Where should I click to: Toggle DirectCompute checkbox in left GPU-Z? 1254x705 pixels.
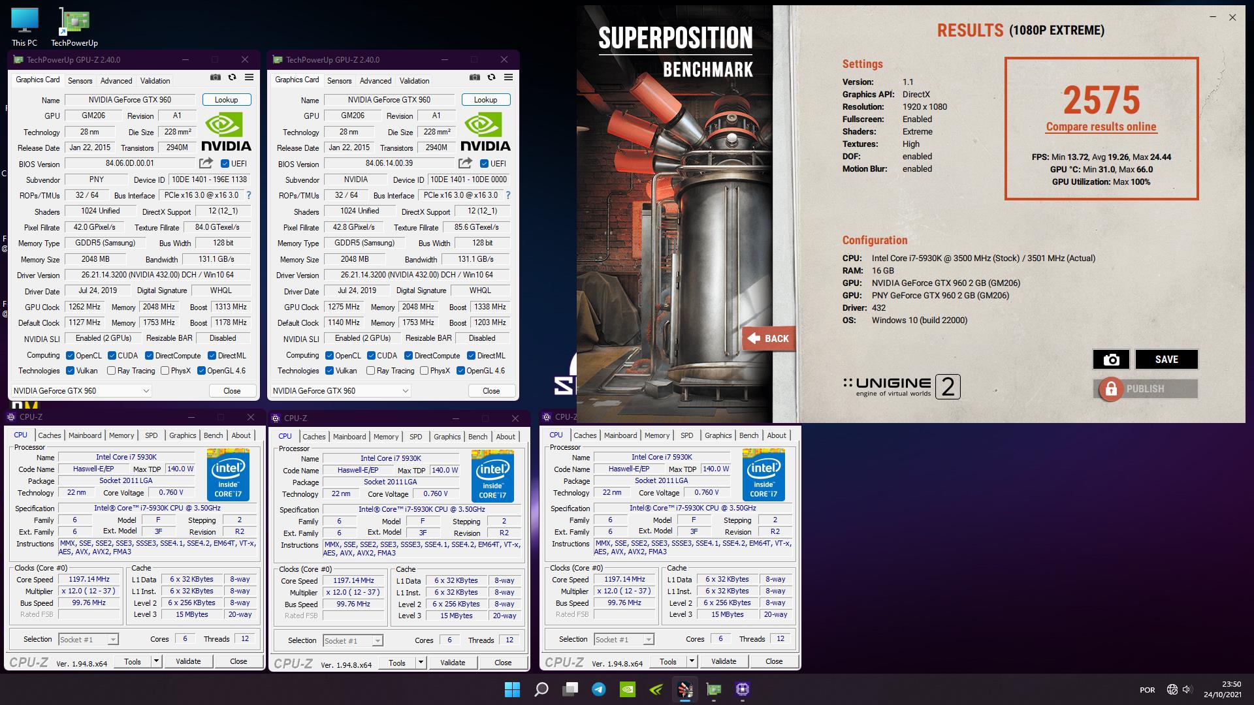tap(149, 356)
